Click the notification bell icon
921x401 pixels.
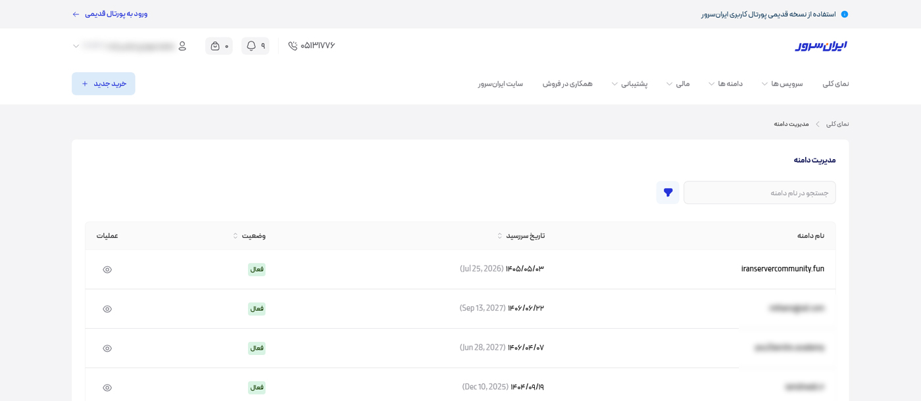pyautogui.click(x=251, y=46)
